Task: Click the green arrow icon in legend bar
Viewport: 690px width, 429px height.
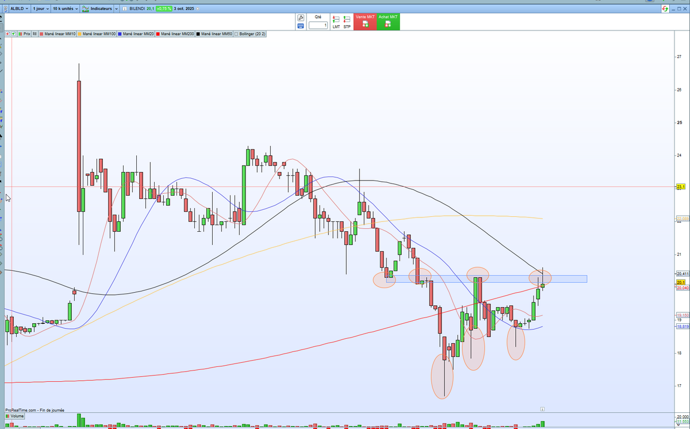Action: 13,34
